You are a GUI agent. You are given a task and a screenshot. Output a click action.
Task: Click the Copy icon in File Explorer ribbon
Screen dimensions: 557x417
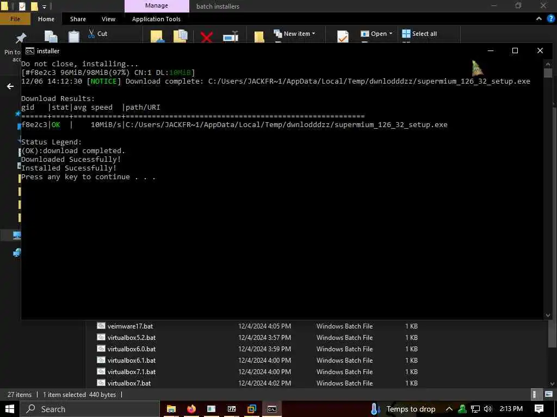coord(51,36)
